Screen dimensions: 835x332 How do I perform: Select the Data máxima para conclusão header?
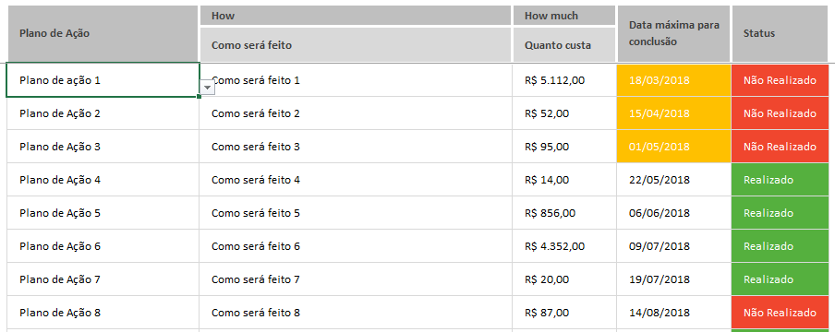[x=673, y=33]
